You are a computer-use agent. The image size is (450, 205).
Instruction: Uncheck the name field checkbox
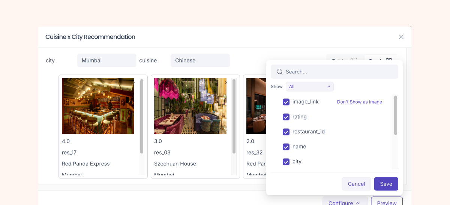pyautogui.click(x=286, y=147)
